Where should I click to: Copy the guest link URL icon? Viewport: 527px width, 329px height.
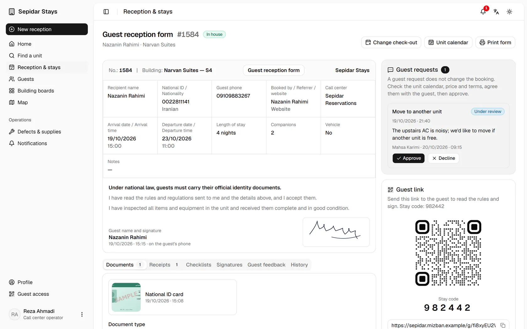(x=503, y=325)
